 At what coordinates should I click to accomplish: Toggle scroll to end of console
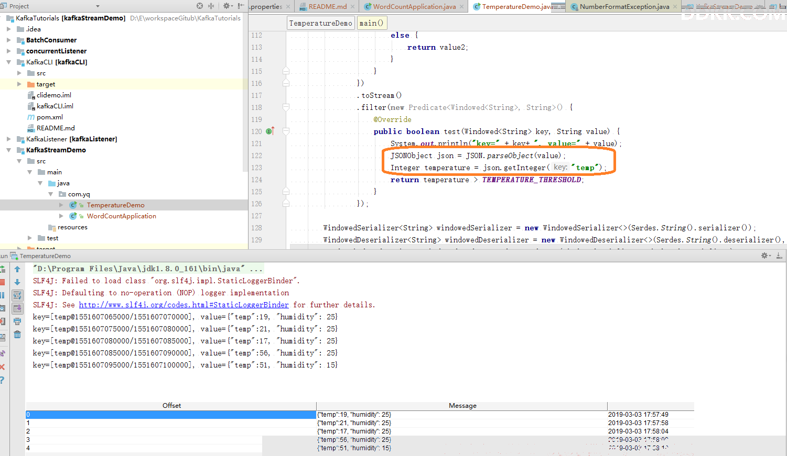point(17,308)
